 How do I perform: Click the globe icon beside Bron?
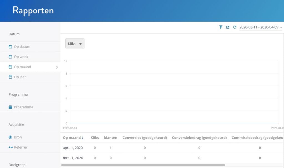coord(11,137)
